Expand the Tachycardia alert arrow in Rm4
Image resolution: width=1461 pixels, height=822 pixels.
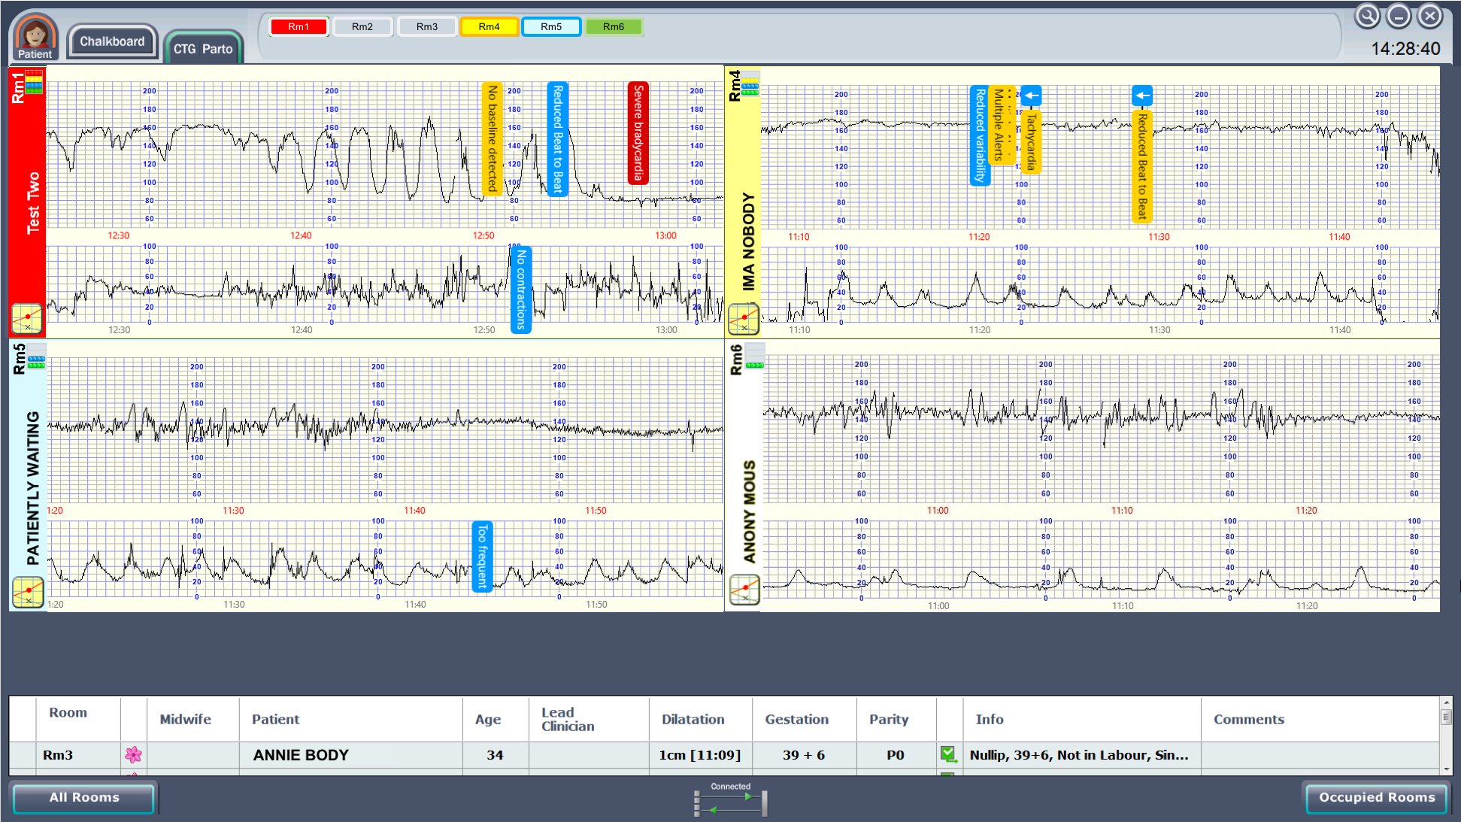[1032, 96]
